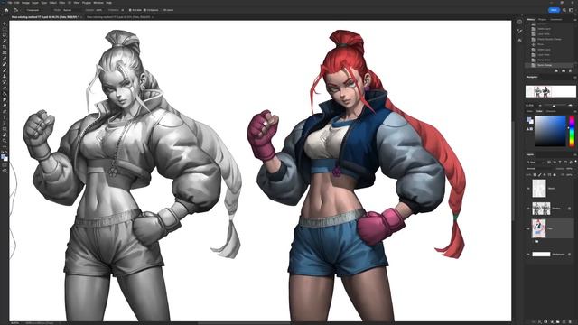
Task: Select the Eraser tool
Action: tap(5, 88)
